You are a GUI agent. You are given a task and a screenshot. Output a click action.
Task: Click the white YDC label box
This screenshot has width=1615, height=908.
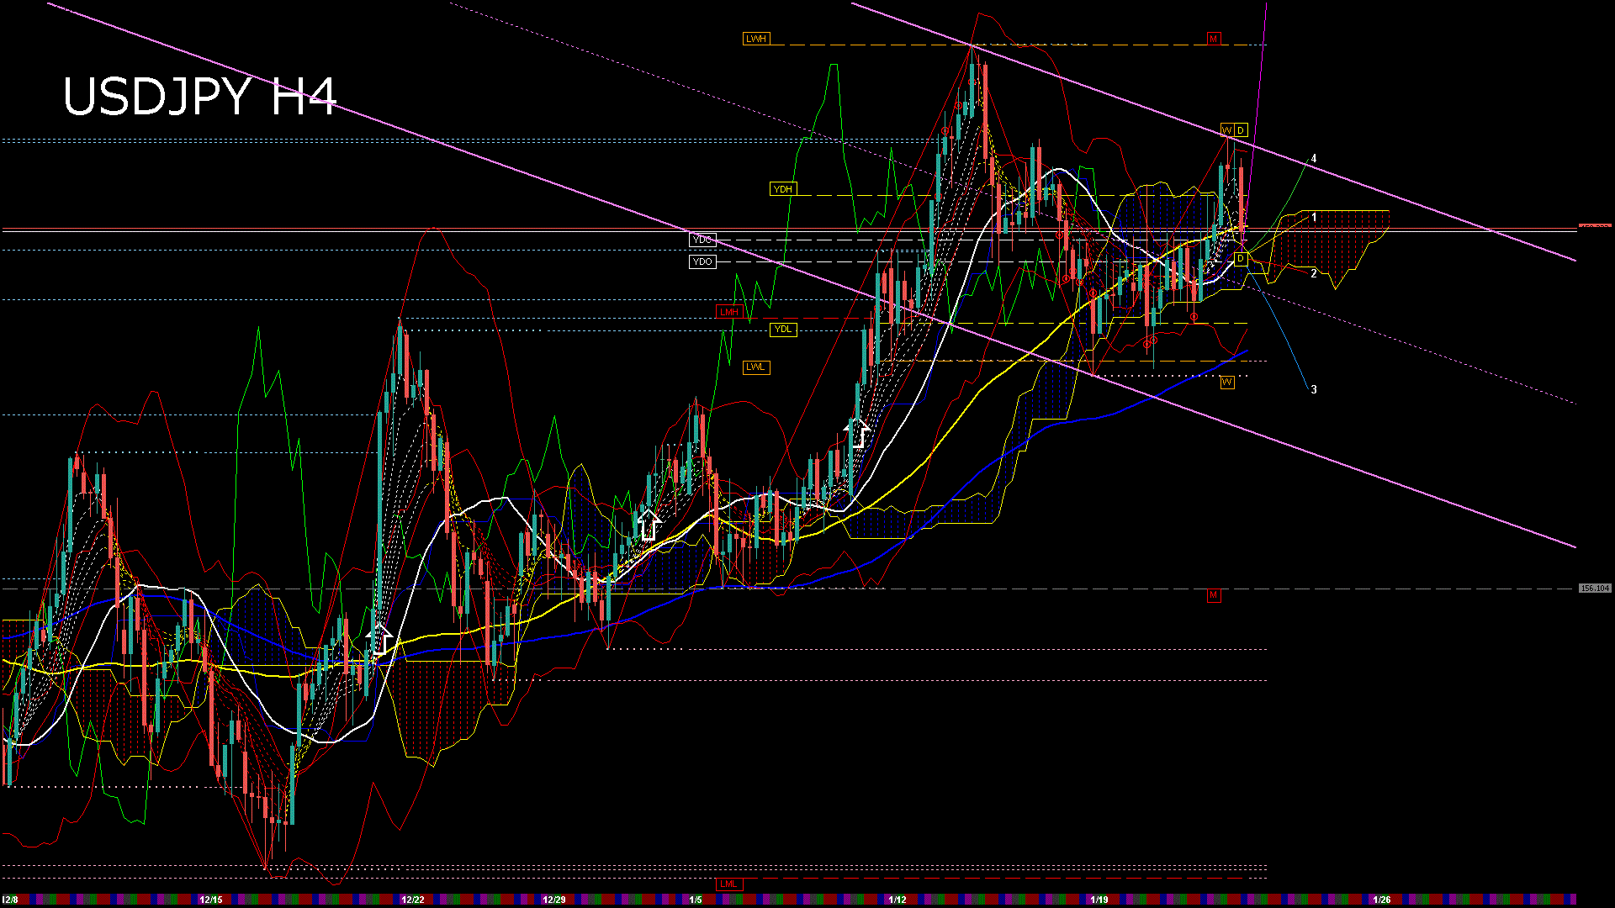(702, 240)
